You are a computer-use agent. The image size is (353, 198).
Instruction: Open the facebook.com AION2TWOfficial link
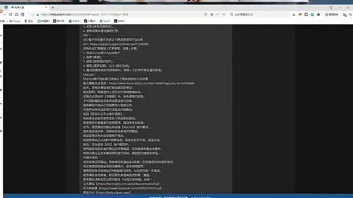coord(130,188)
